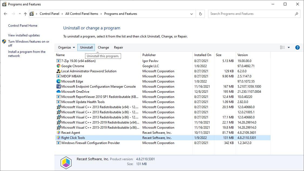The width and height of the screenshot is (304, 171).
Task: Change view with the view layout icon
Action: [282, 47]
